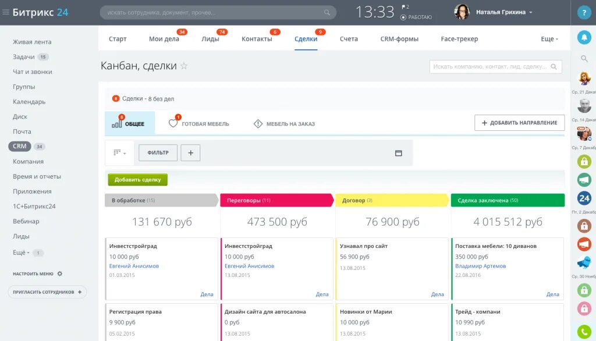Click the red 8 counter before Сделки
596x341 pixels.
point(116,98)
